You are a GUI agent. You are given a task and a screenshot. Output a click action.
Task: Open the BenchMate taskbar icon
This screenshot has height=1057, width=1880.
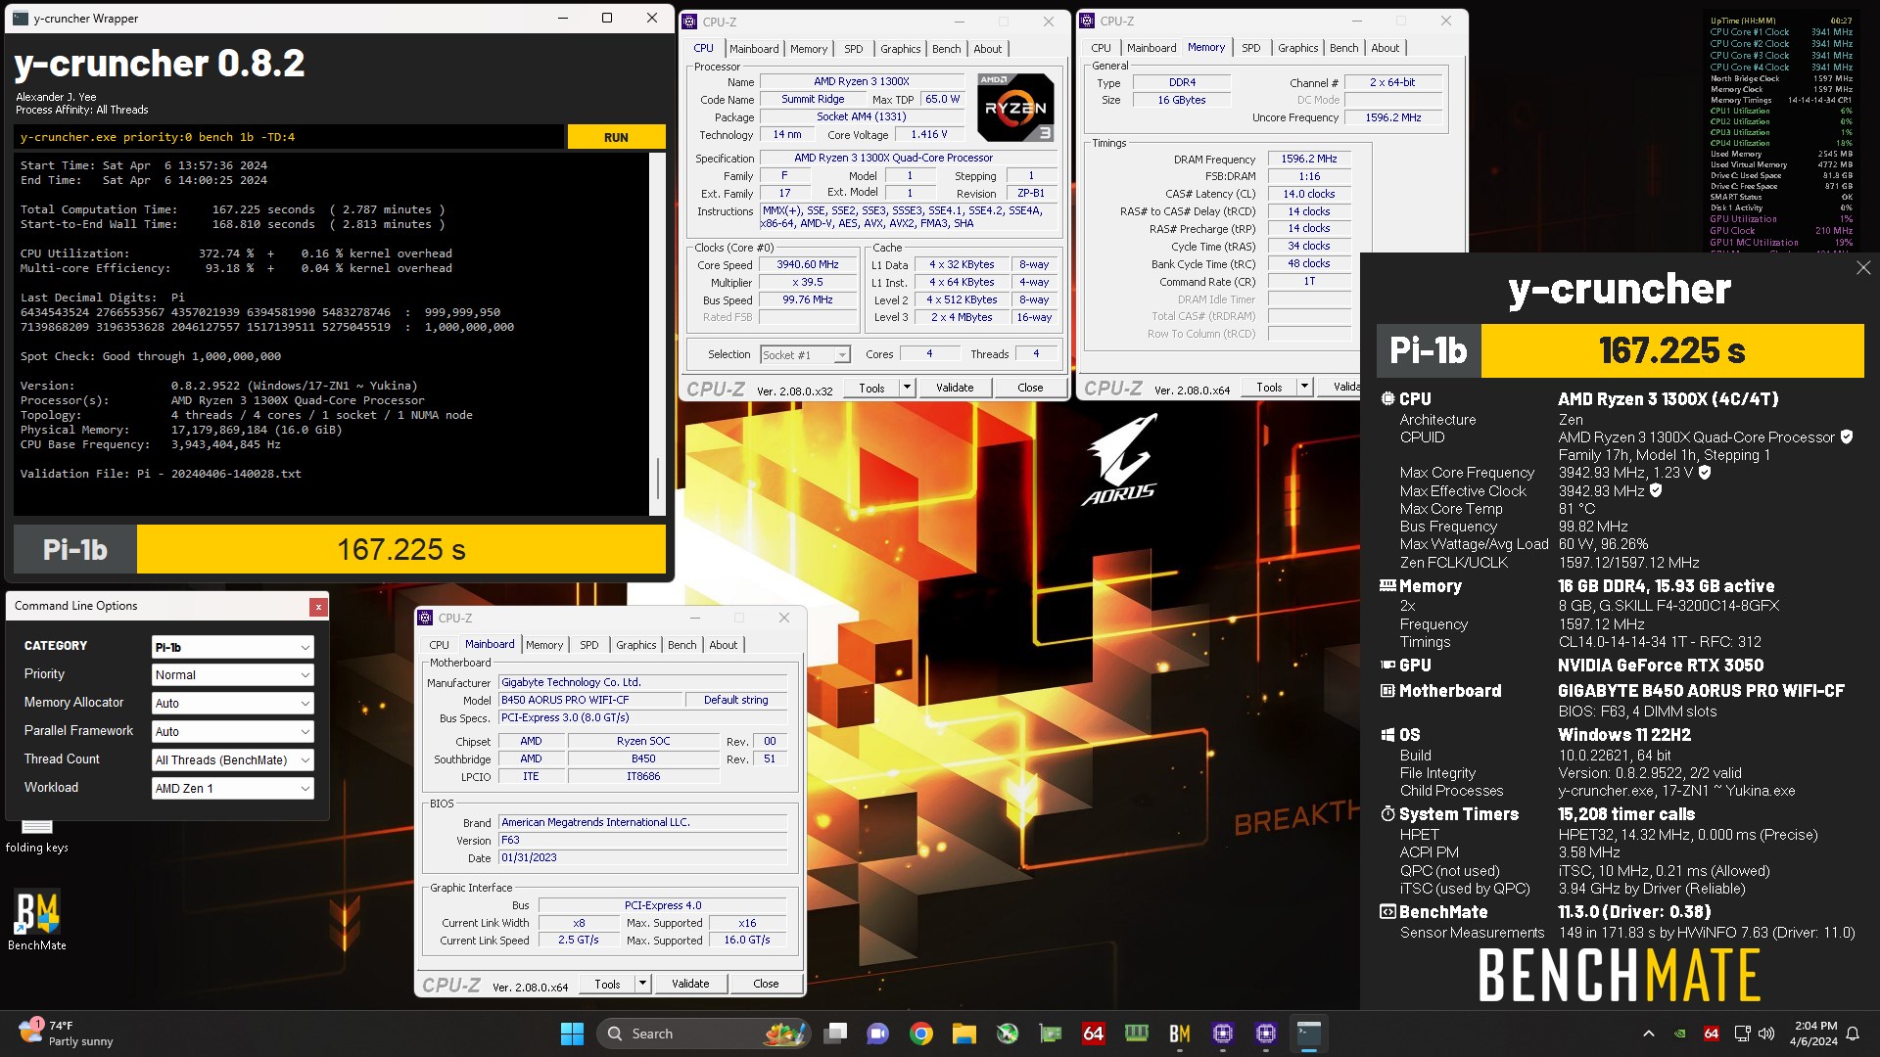[1179, 1034]
